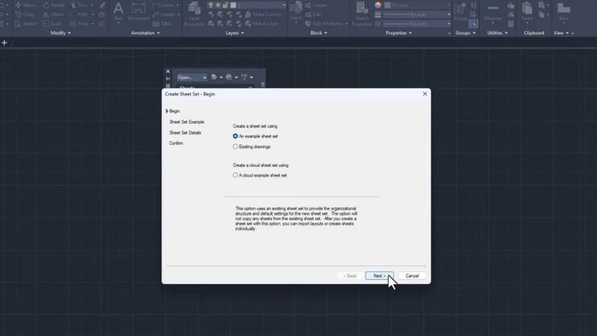Close the Sheet Set Manager palette
597x336 pixels.
(168, 71)
